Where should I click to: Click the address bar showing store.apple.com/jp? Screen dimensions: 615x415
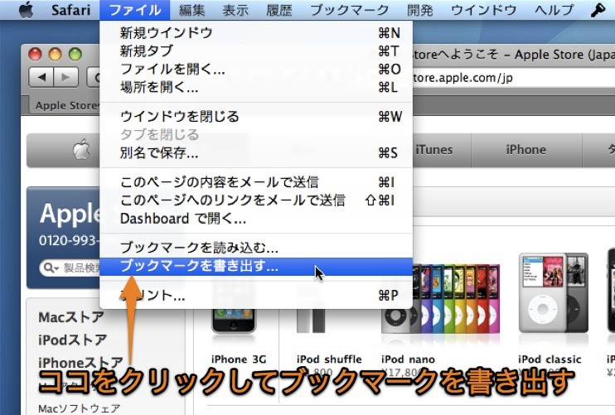pos(514,78)
